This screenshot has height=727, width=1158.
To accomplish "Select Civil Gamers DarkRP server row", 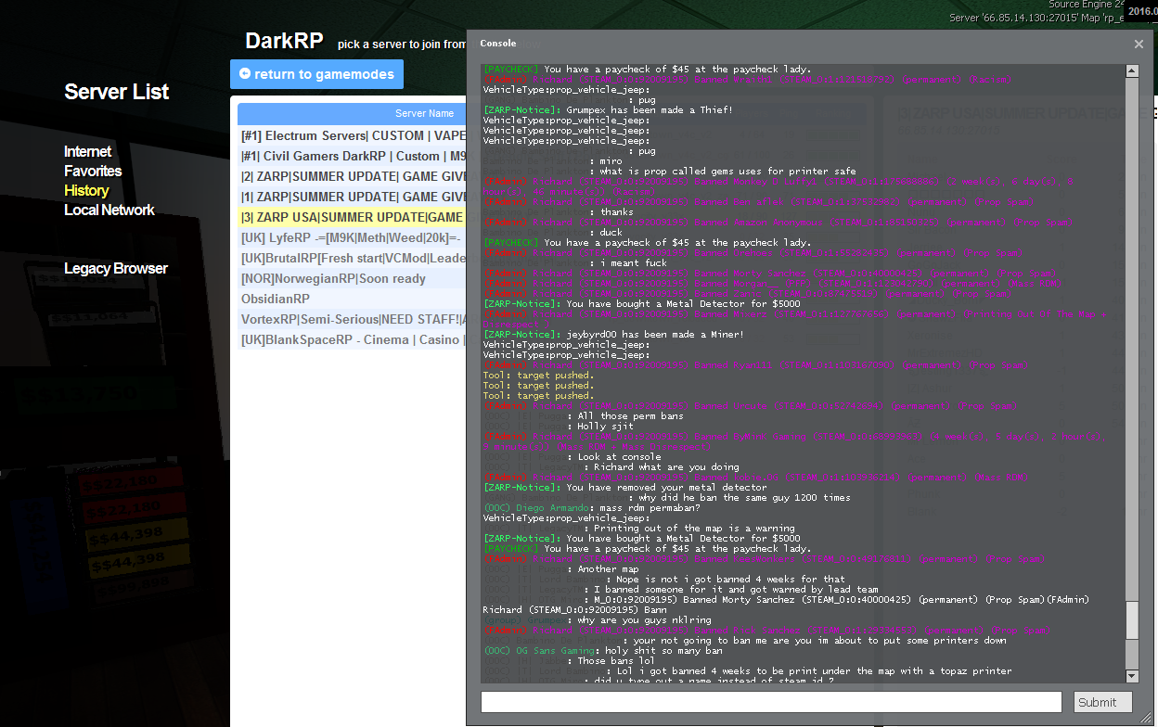I will point(353,156).
